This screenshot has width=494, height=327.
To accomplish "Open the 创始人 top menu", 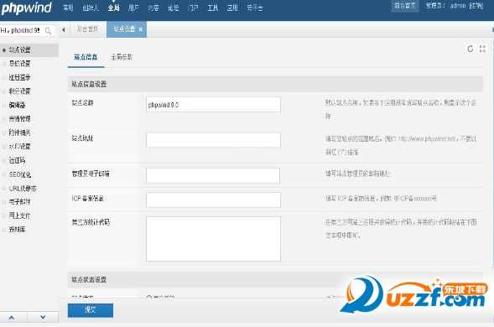I will pyautogui.click(x=91, y=8).
